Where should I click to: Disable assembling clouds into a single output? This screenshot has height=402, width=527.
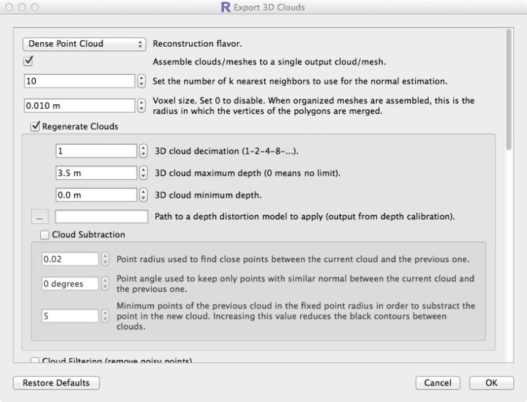pyautogui.click(x=27, y=61)
